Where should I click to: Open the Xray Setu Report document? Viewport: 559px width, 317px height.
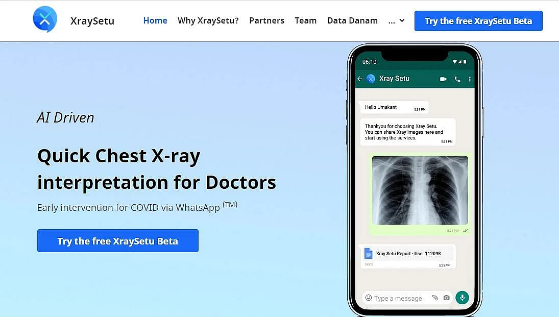pyautogui.click(x=408, y=256)
